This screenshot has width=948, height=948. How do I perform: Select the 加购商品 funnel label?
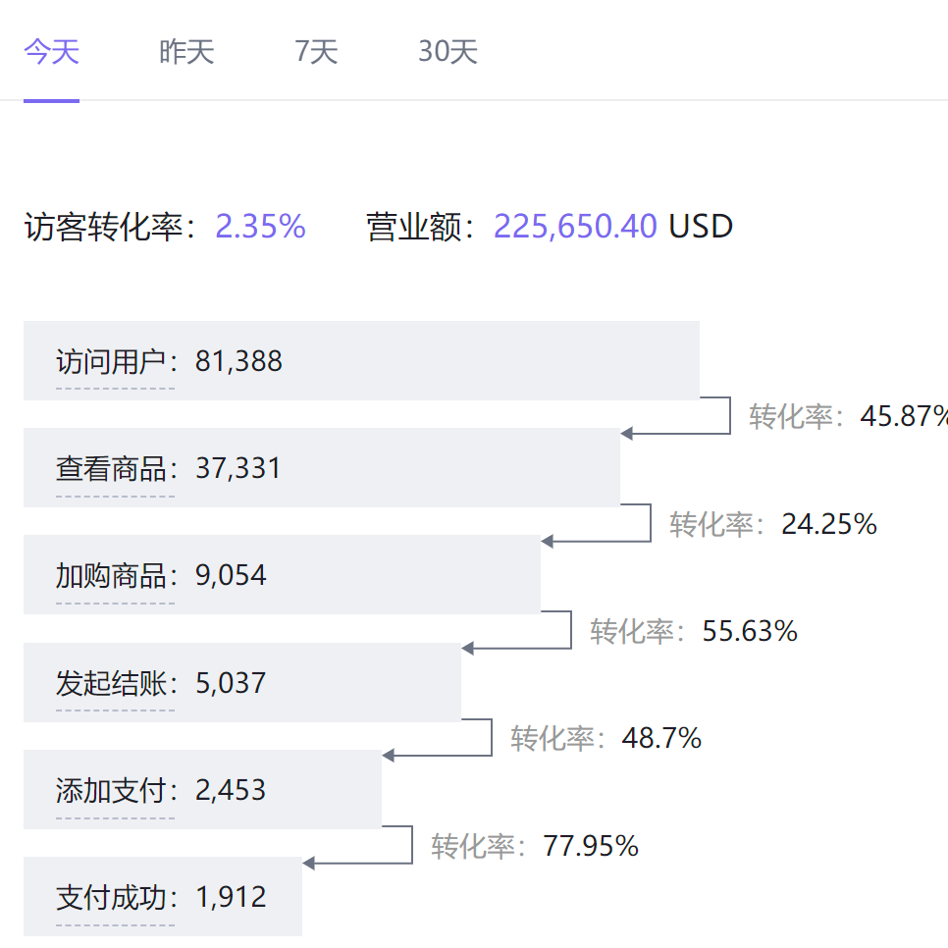point(115,576)
